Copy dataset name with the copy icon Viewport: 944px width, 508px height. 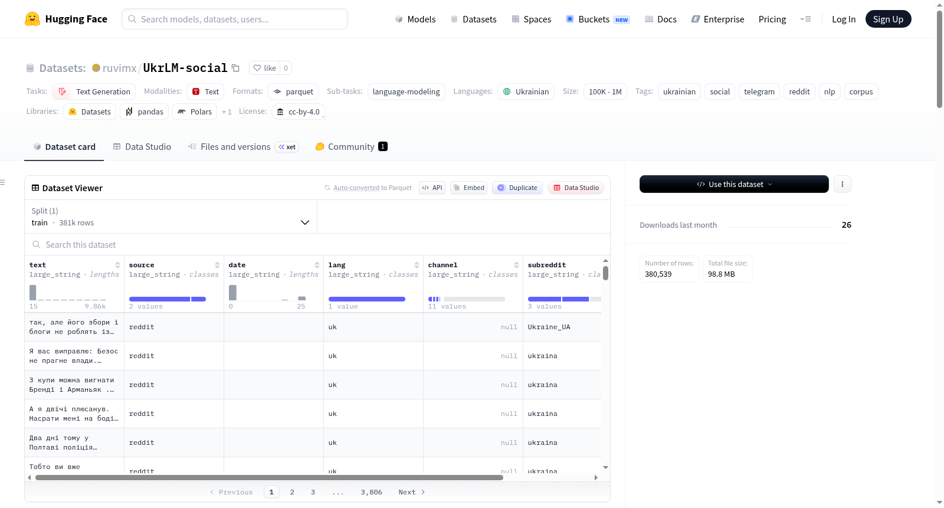pos(235,68)
